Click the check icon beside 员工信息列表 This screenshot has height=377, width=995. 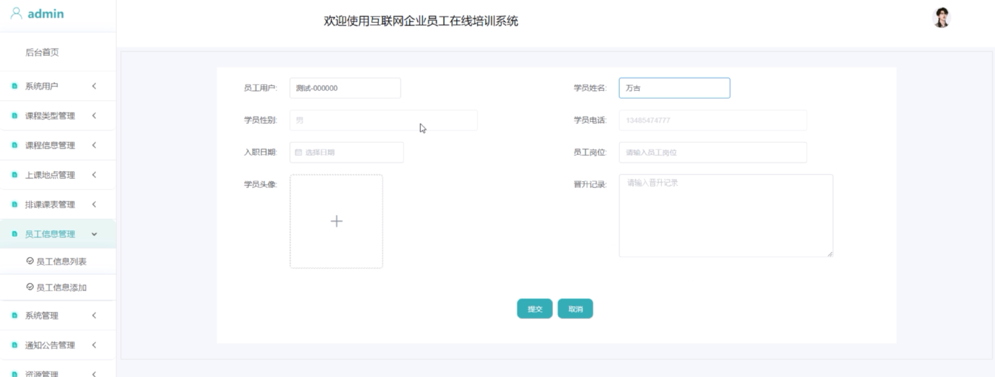pos(30,261)
